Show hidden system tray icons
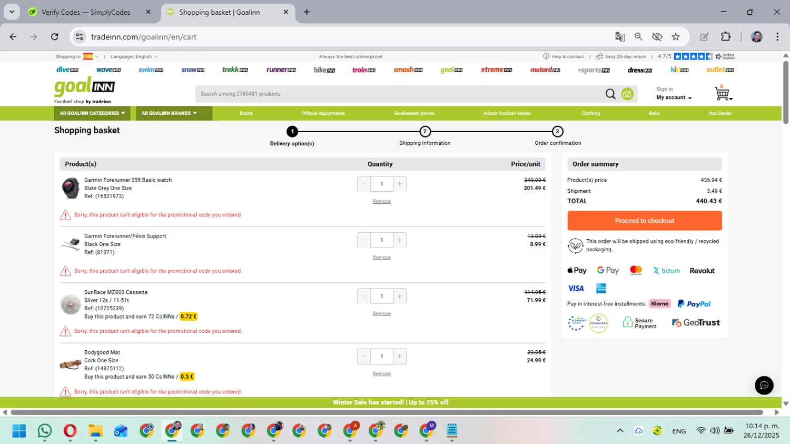Screen dimensions: 790x444 (x=620, y=431)
